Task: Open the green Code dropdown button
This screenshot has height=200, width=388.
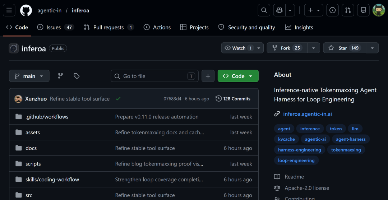Action: tap(238, 76)
